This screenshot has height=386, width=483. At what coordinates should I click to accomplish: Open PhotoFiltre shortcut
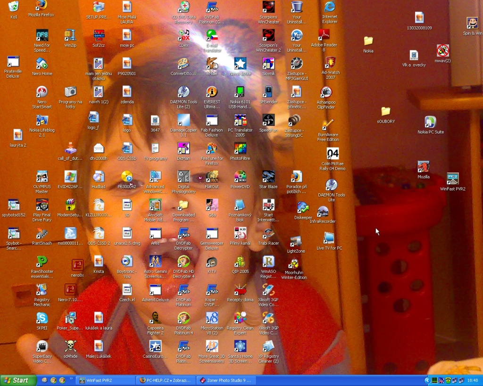tap(240, 151)
